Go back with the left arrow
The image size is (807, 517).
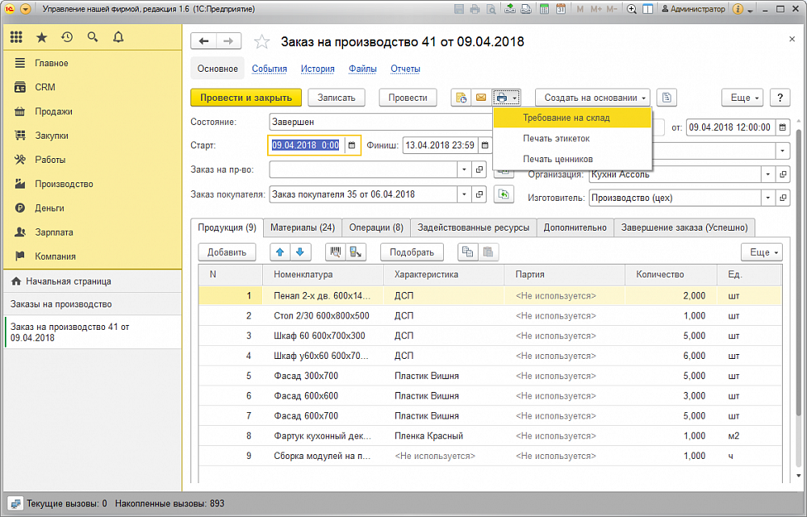pyautogui.click(x=204, y=41)
